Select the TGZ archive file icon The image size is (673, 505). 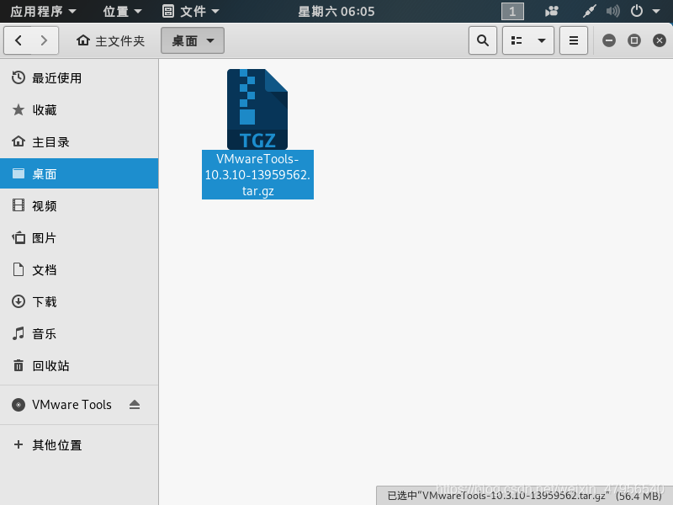(257, 109)
